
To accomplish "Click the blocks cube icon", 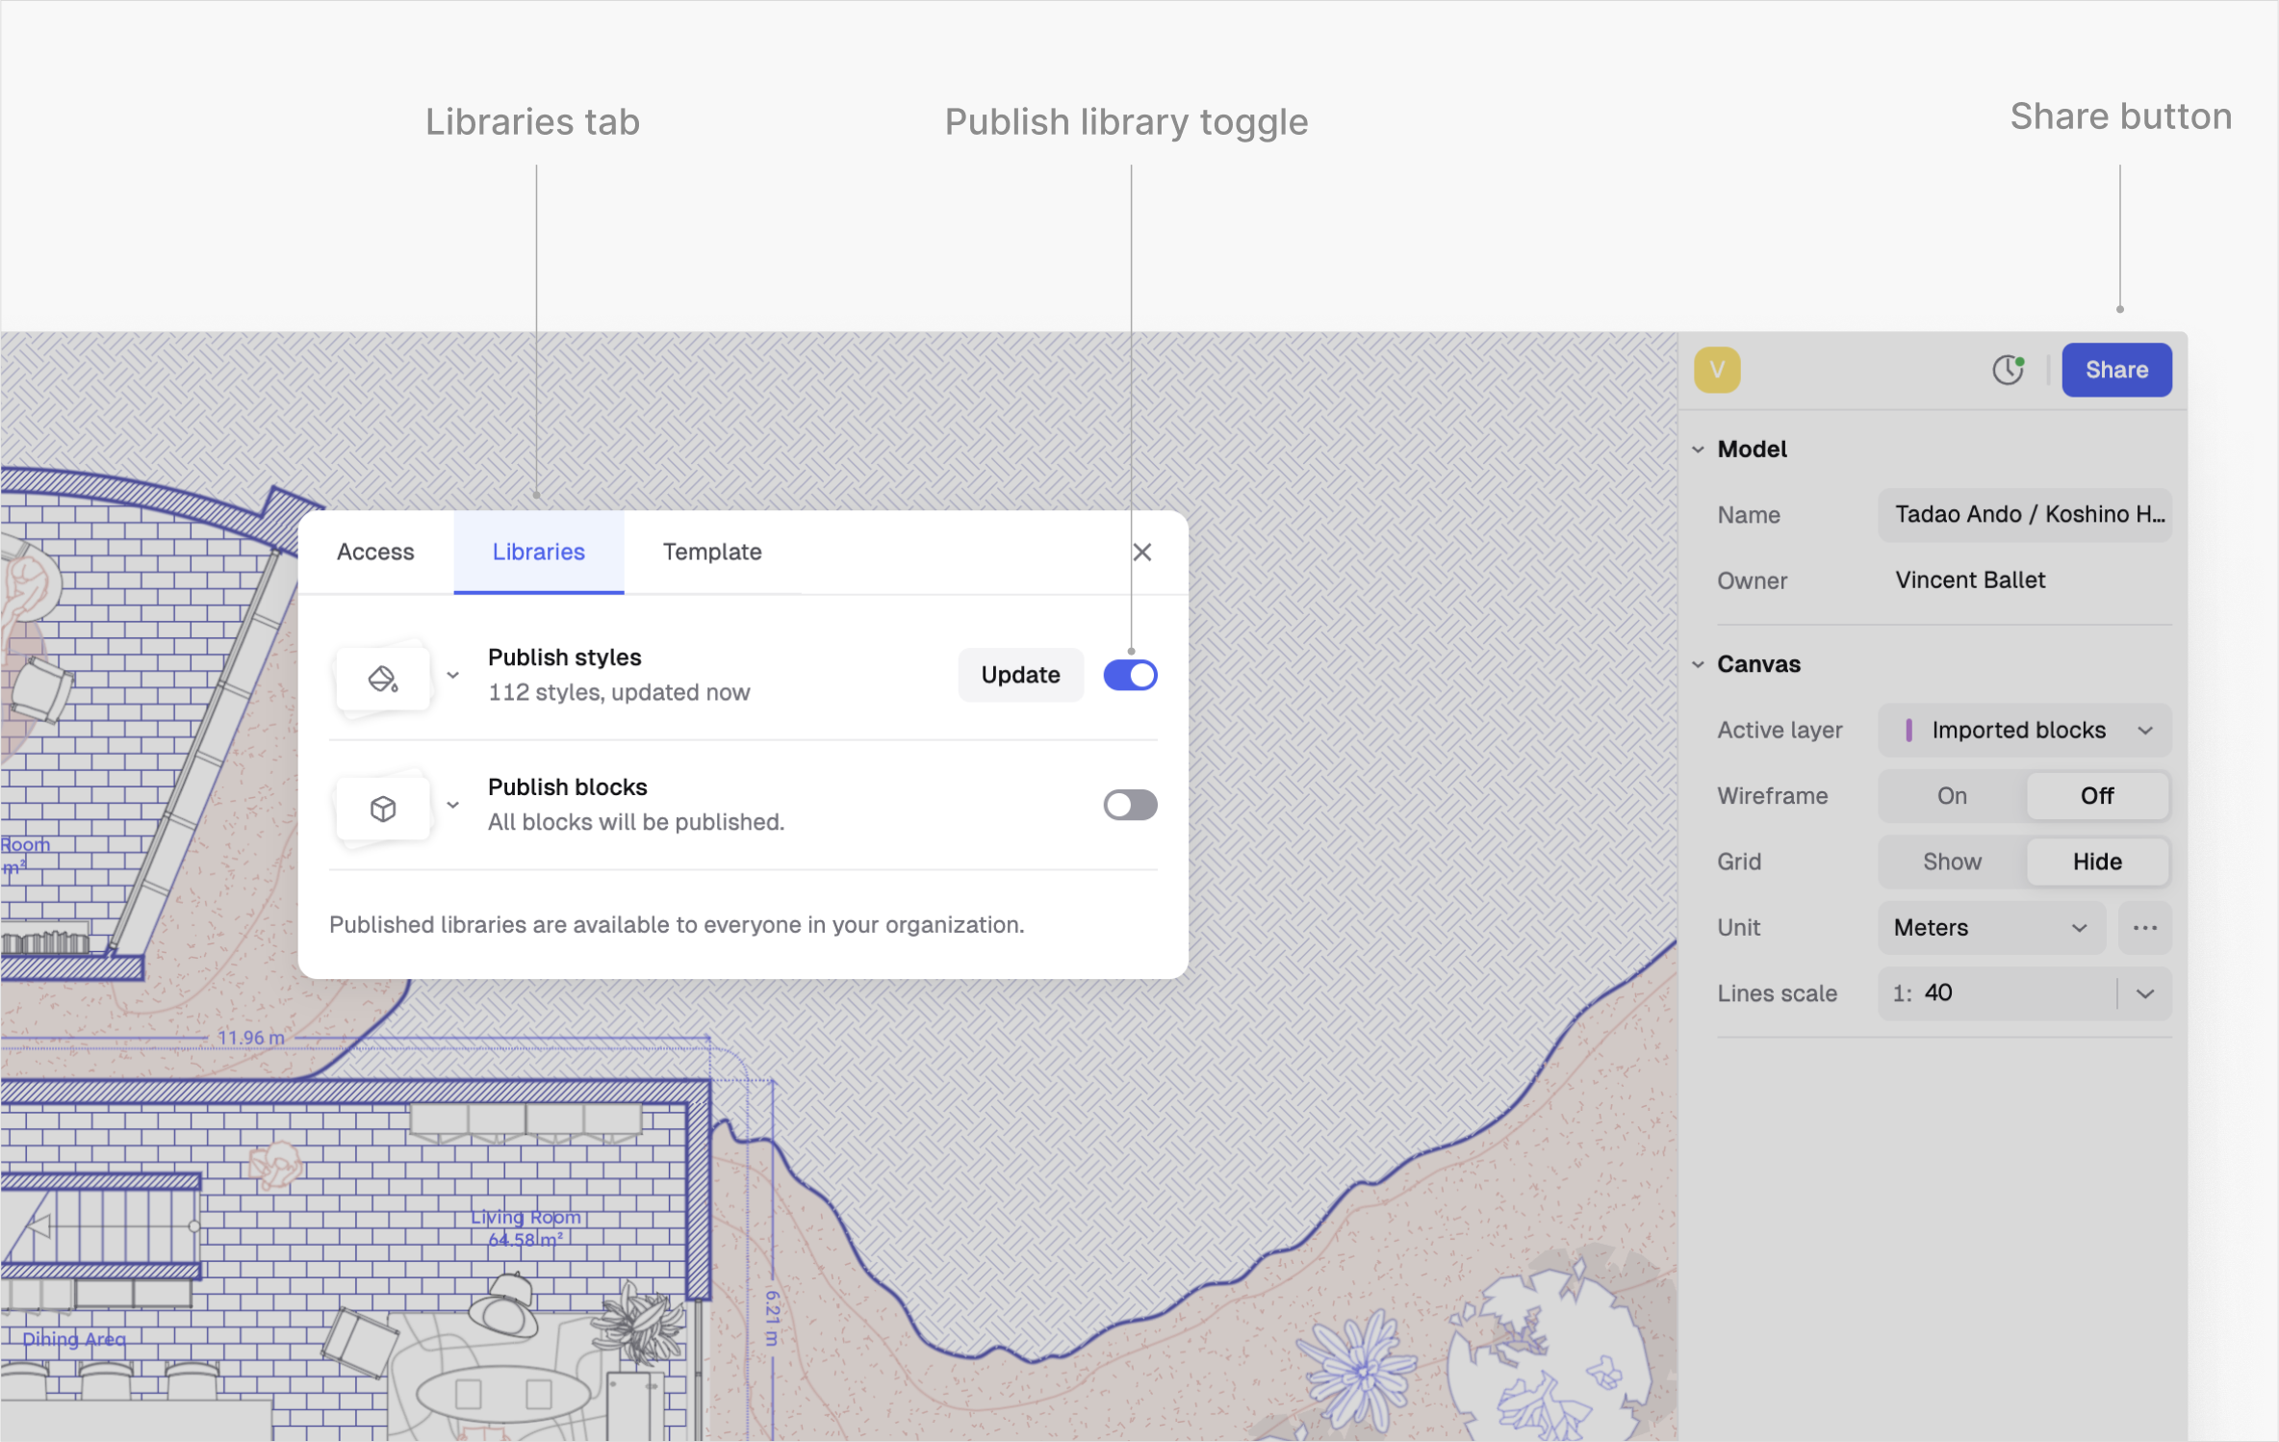I will tap(382, 808).
